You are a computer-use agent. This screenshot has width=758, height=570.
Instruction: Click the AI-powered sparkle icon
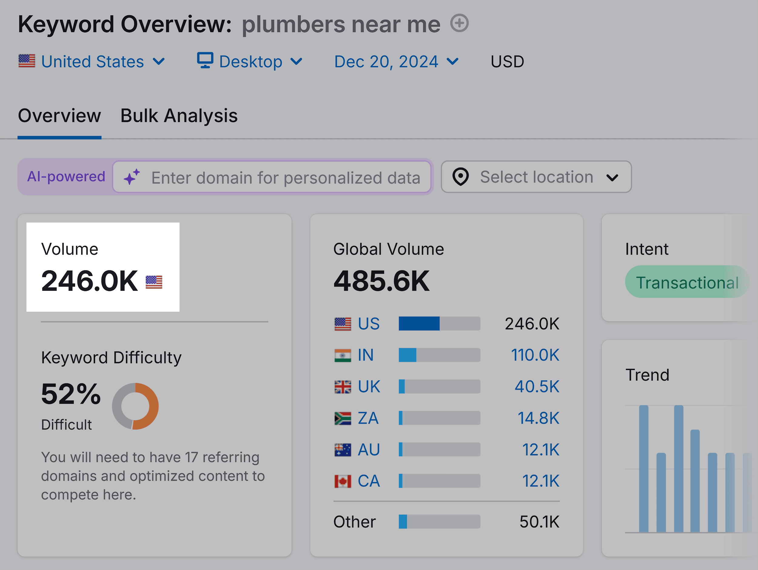point(132,177)
